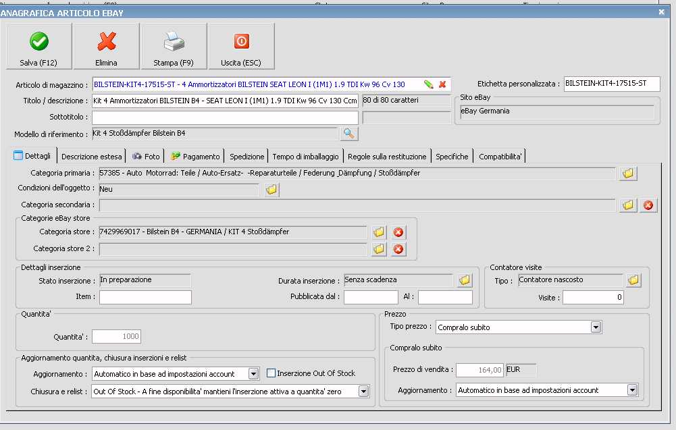Remove secondary category with red icon
This screenshot has width=676, height=430.
648,205
